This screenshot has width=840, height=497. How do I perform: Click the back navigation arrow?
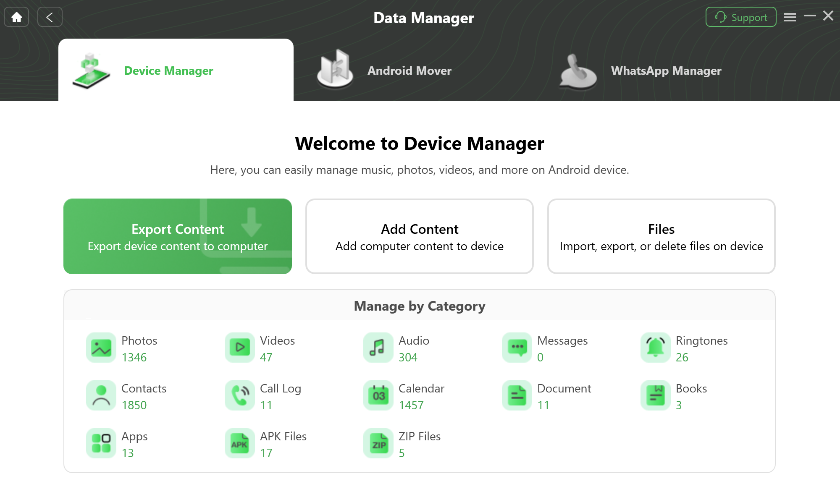click(x=50, y=16)
